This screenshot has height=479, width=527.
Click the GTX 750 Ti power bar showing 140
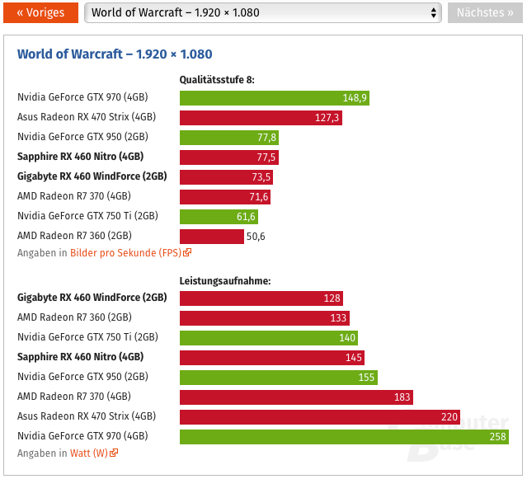pyautogui.click(x=269, y=338)
